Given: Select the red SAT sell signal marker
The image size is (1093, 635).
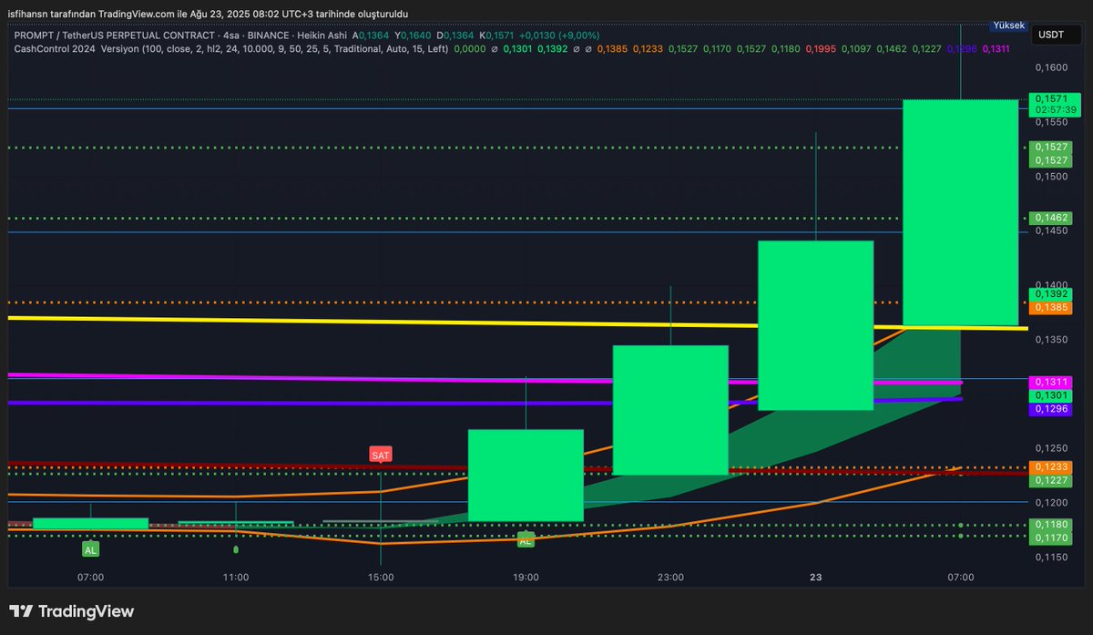Looking at the screenshot, I should click(380, 454).
